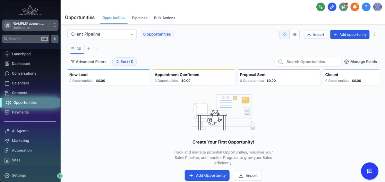The image size is (385, 182).
Task: Open the chat widget bubble icon
Action: tap(369, 171)
